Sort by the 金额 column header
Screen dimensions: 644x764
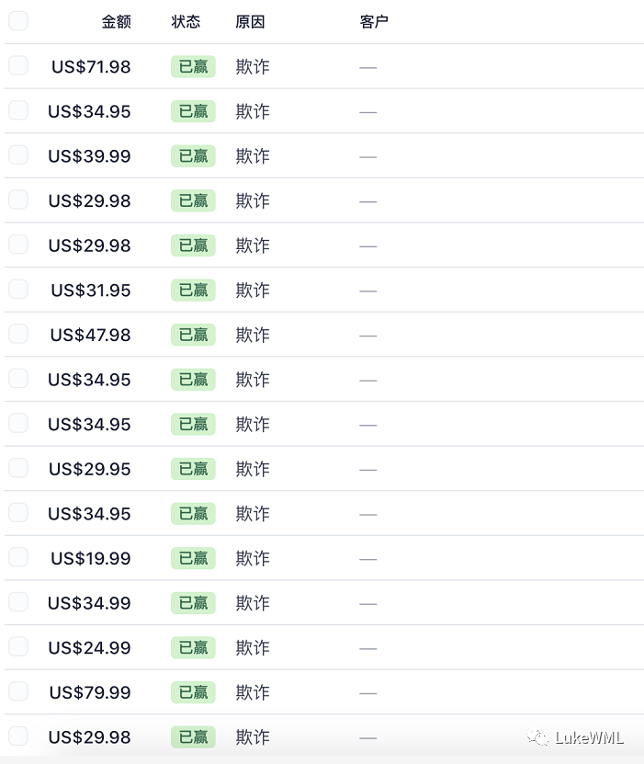(x=117, y=22)
